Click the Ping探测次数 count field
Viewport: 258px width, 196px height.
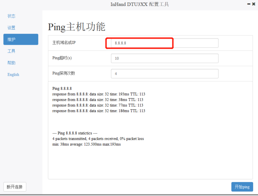point(164,74)
